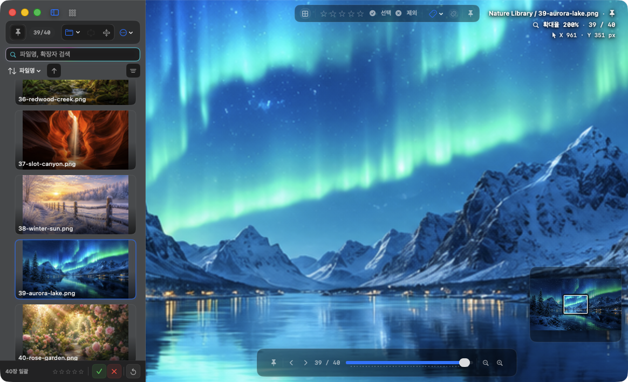The height and width of the screenshot is (382, 628).
Task: Toggle pin next to the file path
Action: (612, 13)
